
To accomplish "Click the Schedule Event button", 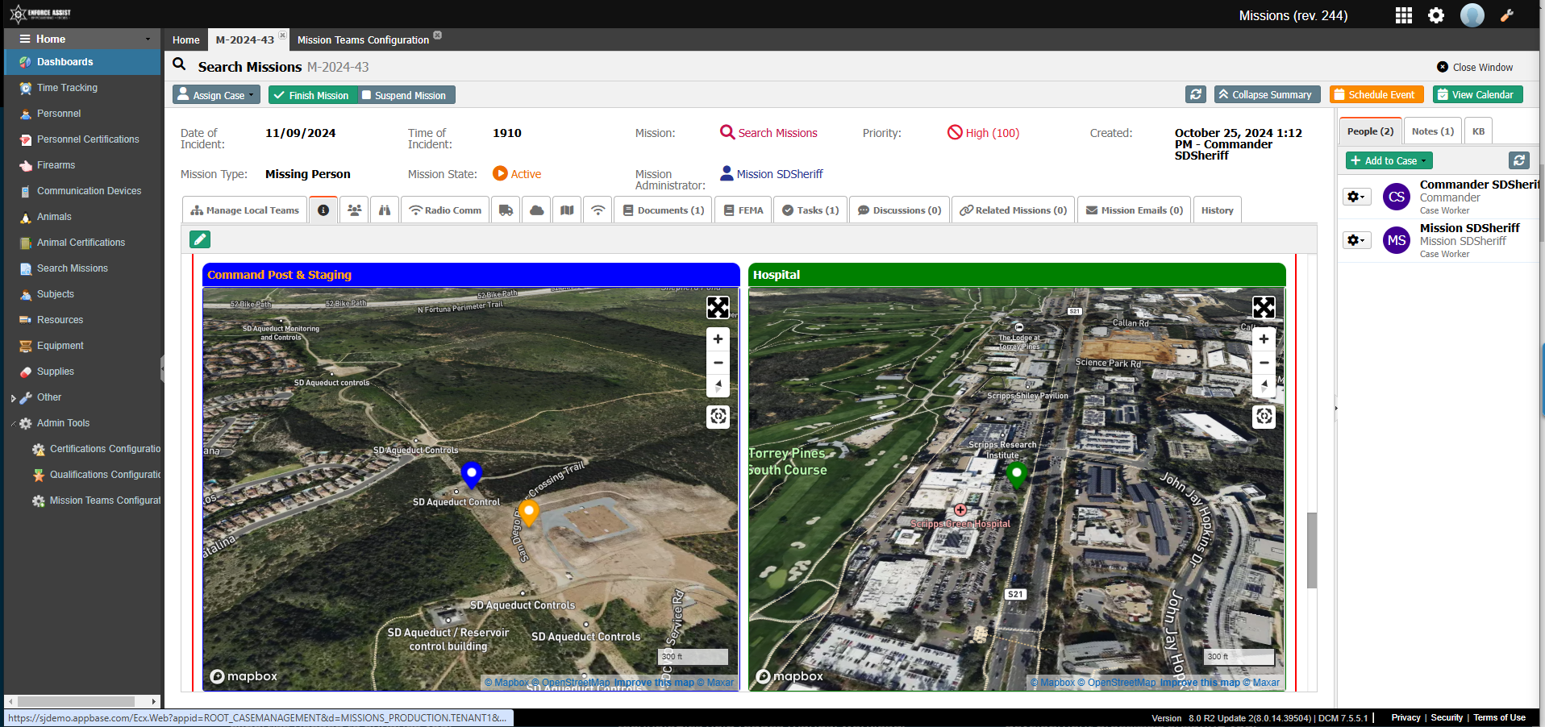I will [x=1376, y=94].
